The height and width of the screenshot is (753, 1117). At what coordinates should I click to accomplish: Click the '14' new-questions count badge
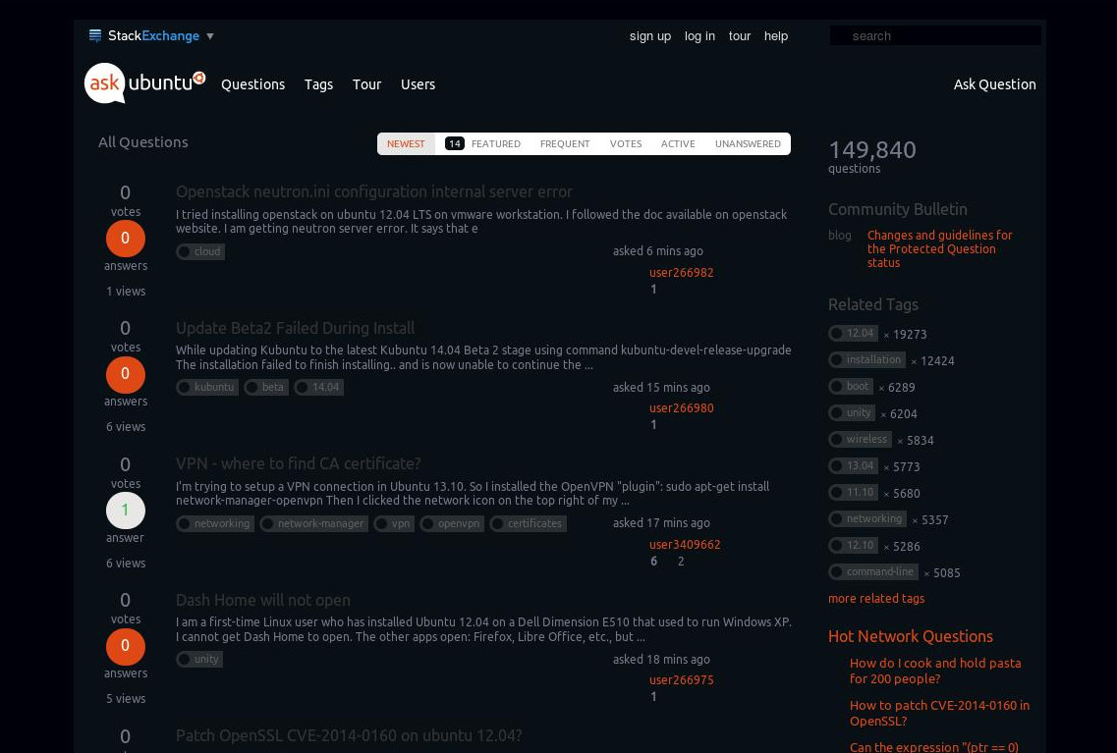455,143
